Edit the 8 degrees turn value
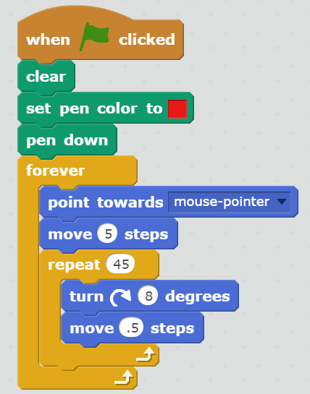Viewport: 310px width, 394px height. click(148, 296)
